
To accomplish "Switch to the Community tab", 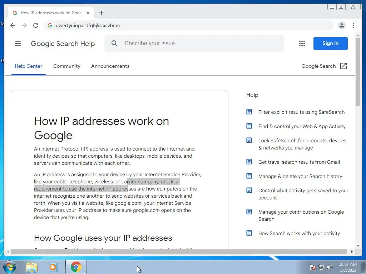I will 67,66.
